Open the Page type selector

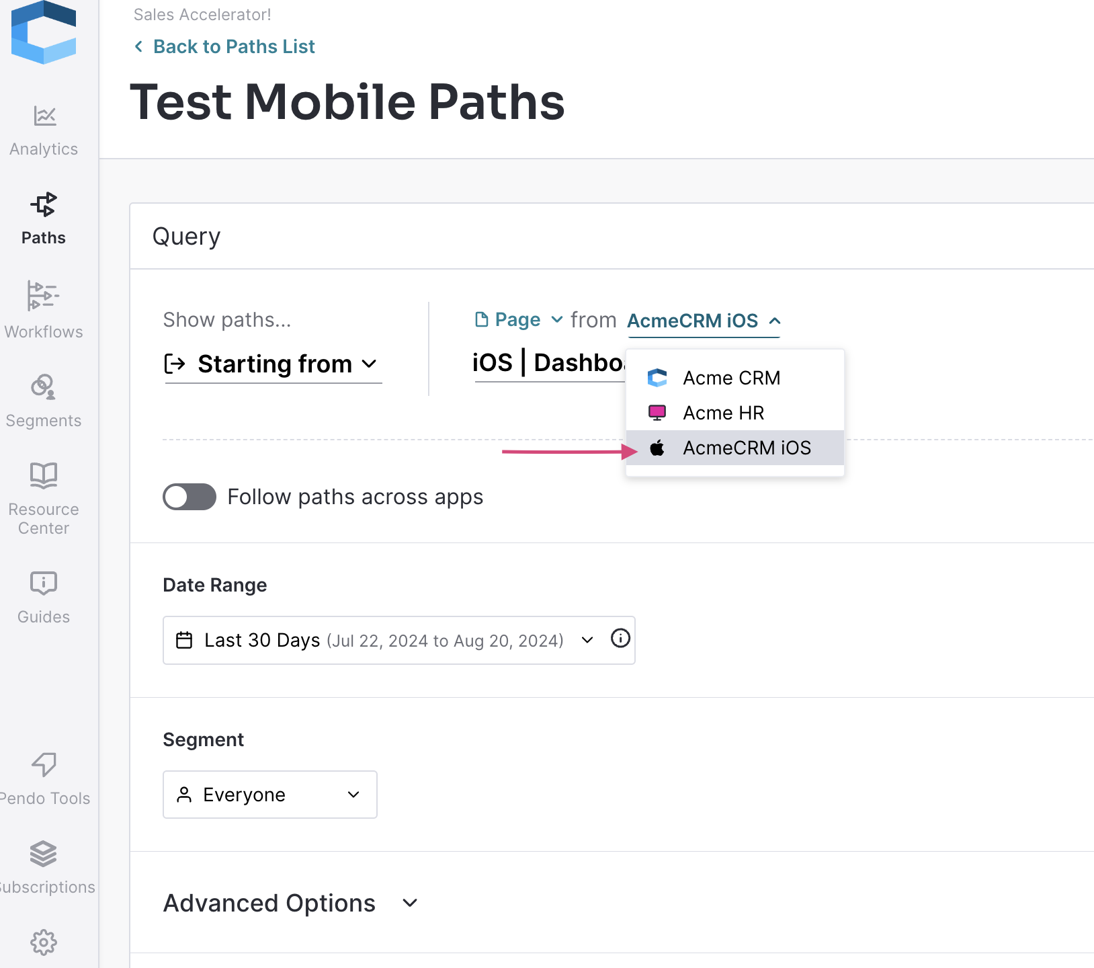(518, 320)
